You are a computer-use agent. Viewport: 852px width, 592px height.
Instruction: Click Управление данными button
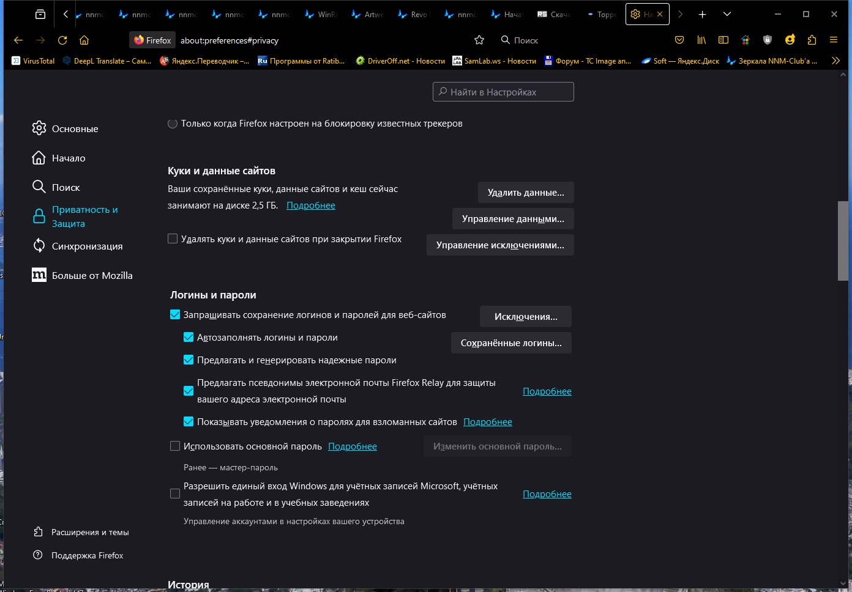coord(513,218)
